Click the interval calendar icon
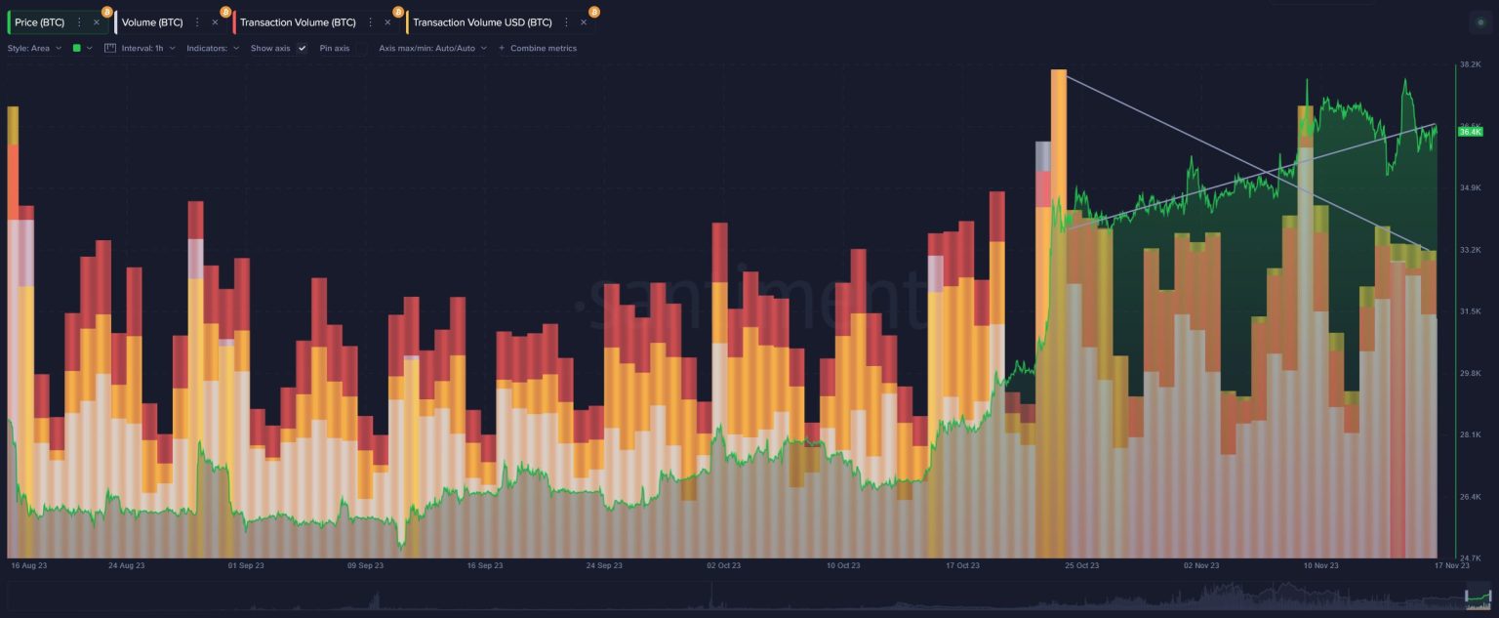Viewport: 1499px width, 618px height. [110, 48]
